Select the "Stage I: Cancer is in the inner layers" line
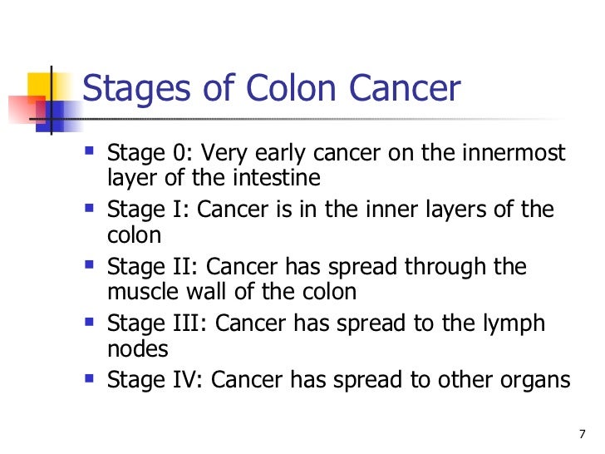Screen dimensions: 605x454 [331, 210]
